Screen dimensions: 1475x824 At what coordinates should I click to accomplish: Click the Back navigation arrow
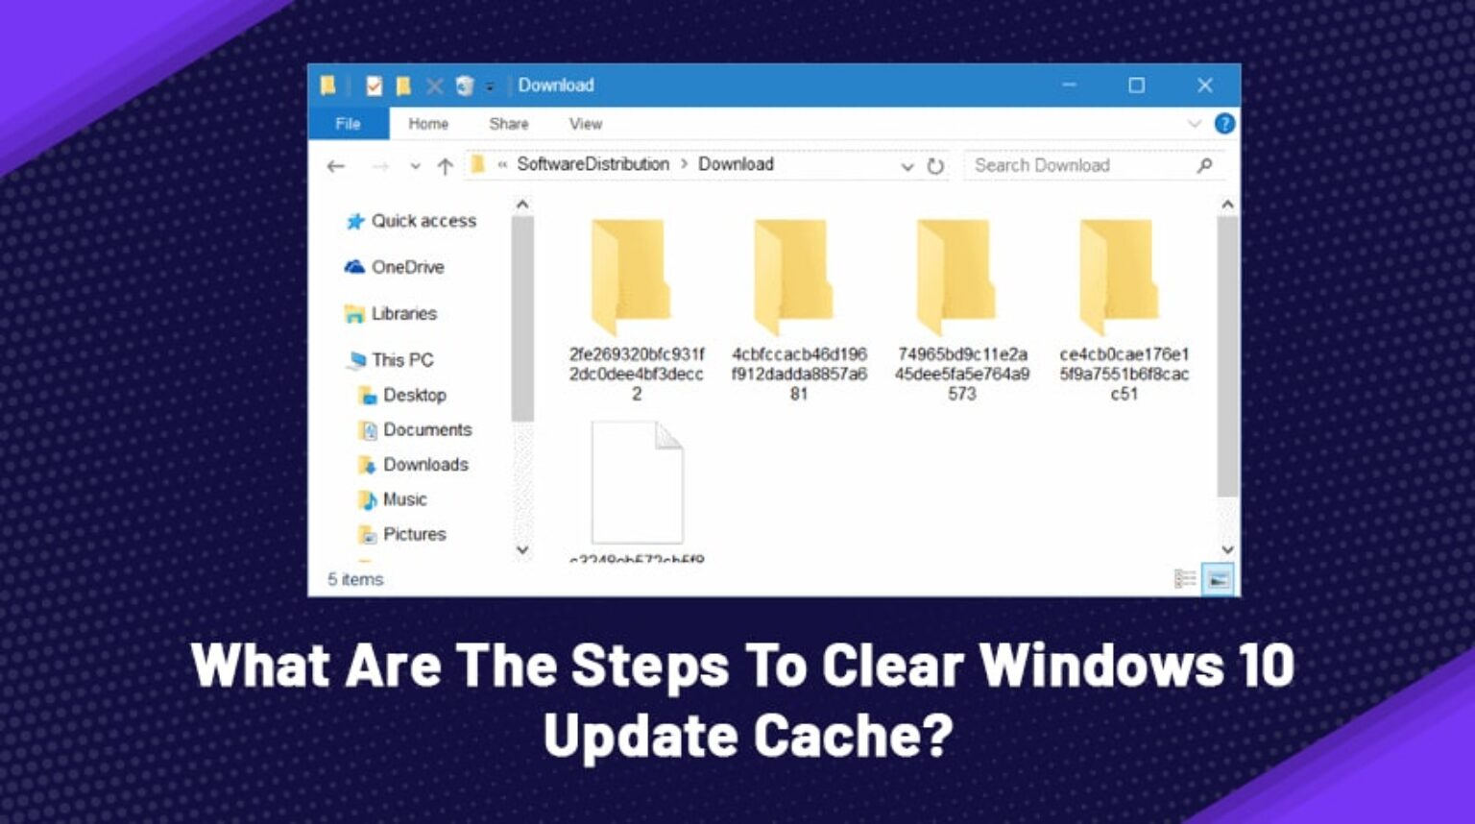point(336,166)
